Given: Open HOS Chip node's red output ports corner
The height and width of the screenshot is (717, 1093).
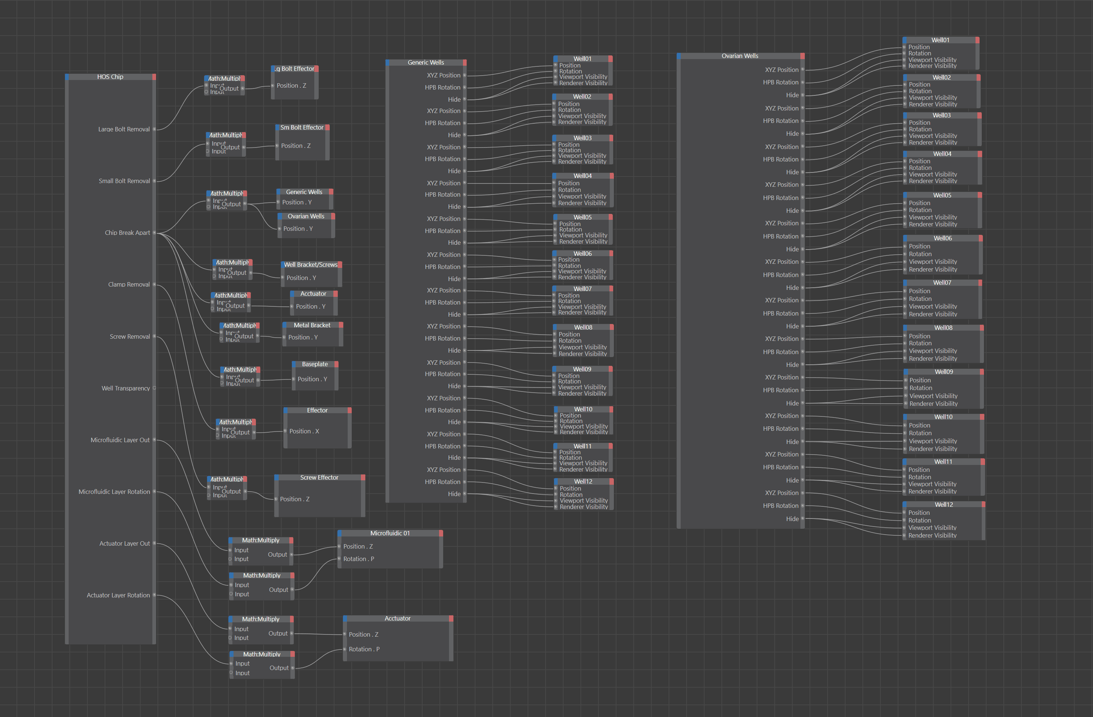Looking at the screenshot, I should [x=154, y=77].
